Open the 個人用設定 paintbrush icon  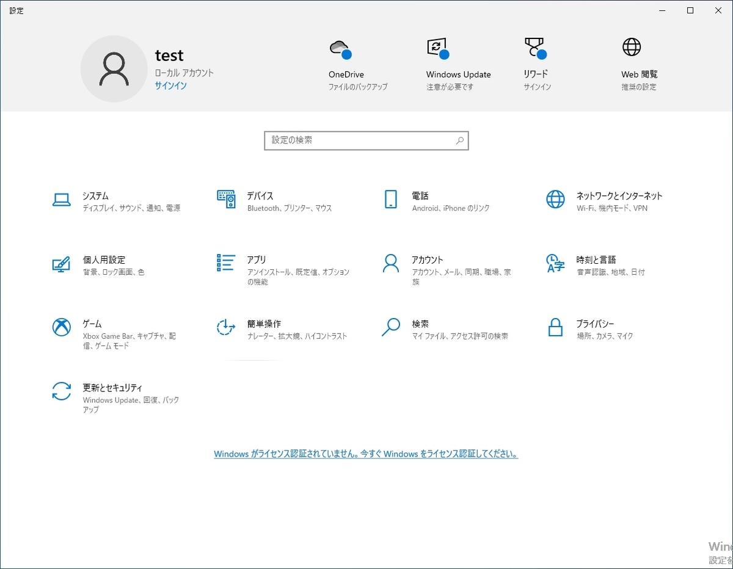61,264
